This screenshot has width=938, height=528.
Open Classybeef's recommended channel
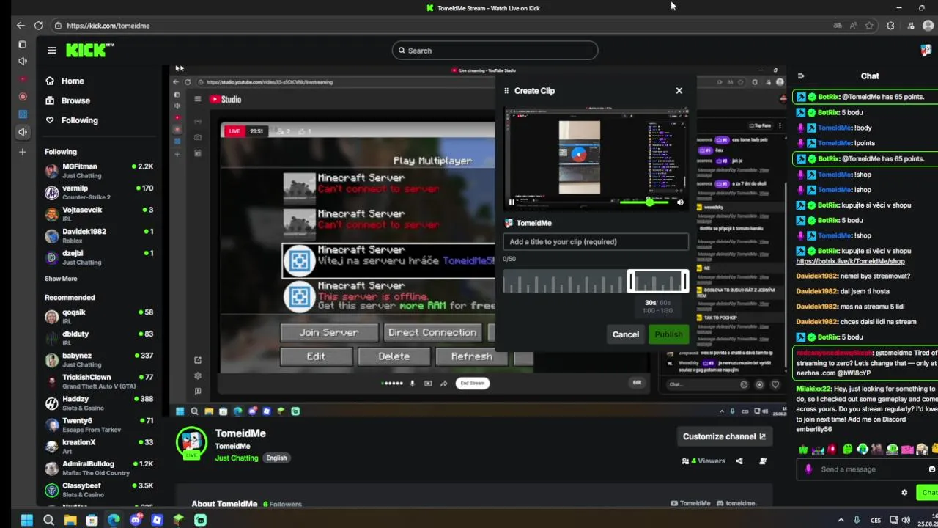coord(99,490)
